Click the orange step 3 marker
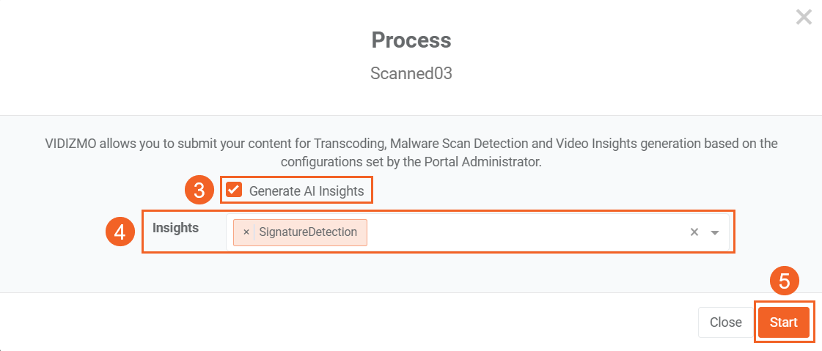 (x=198, y=191)
